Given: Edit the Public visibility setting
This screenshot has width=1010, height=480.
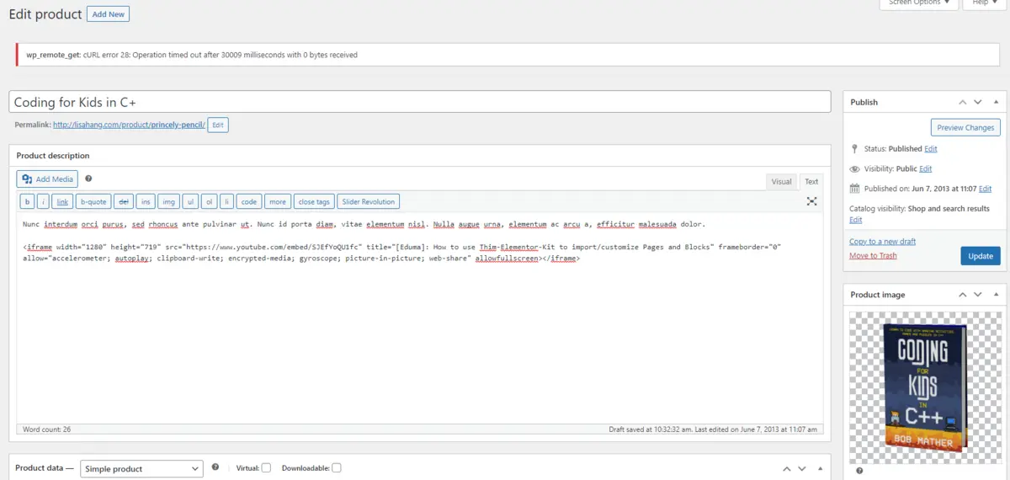Looking at the screenshot, I should point(926,168).
